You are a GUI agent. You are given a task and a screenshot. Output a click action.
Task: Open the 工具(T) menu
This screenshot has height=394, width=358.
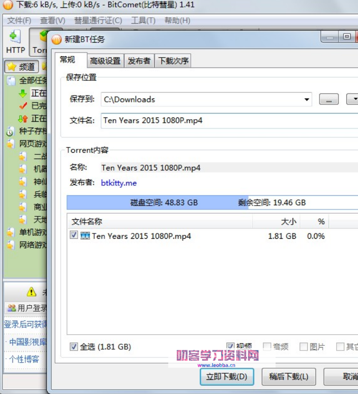[143, 20]
